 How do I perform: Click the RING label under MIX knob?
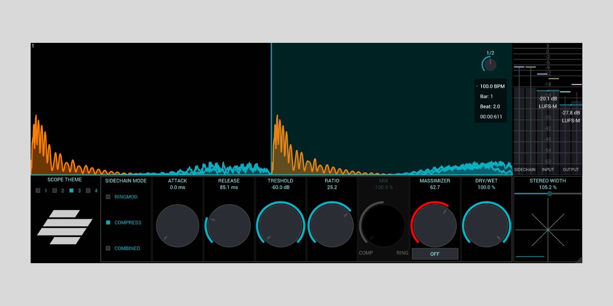click(402, 253)
